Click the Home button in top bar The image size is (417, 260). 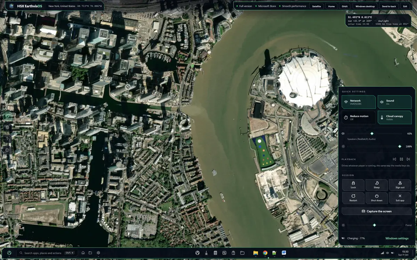pyautogui.click(x=332, y=6)
